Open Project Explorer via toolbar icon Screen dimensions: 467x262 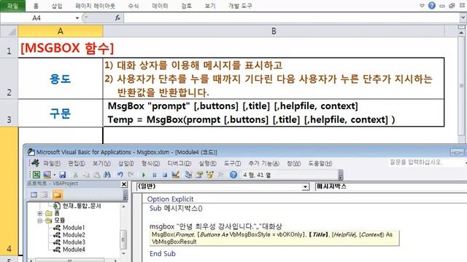pos(188,175)
